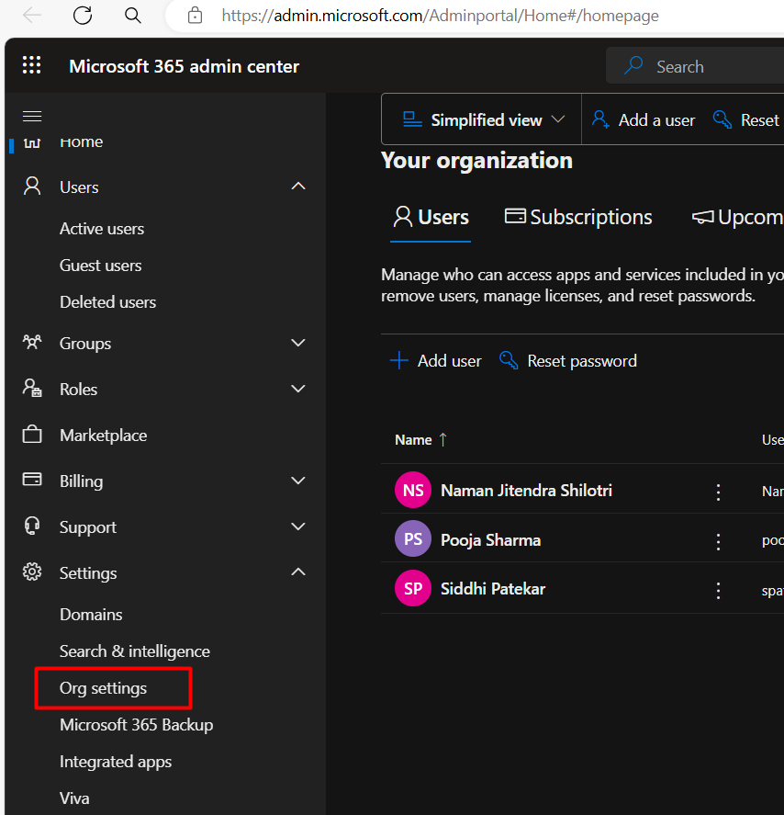Click Reset password button above table
This screenshot has height=815, width=784.
(x=568, y=361)
